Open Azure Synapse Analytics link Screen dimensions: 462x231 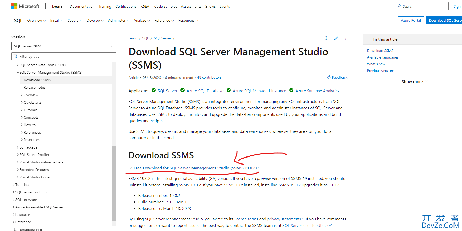pos(317,91)
